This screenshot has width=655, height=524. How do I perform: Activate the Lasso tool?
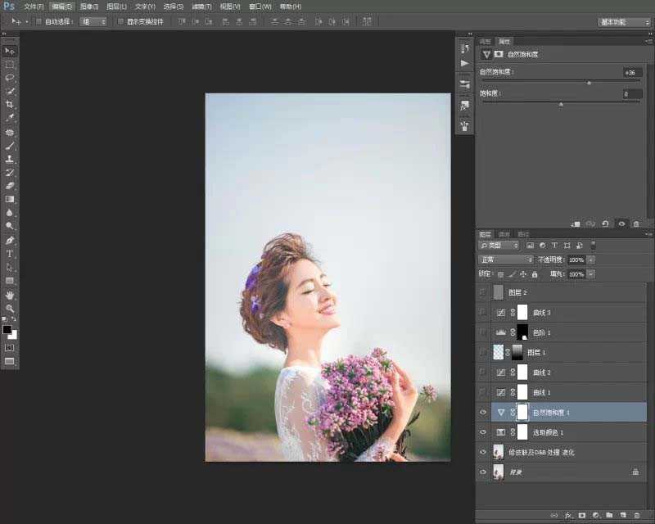click(10, 79)
